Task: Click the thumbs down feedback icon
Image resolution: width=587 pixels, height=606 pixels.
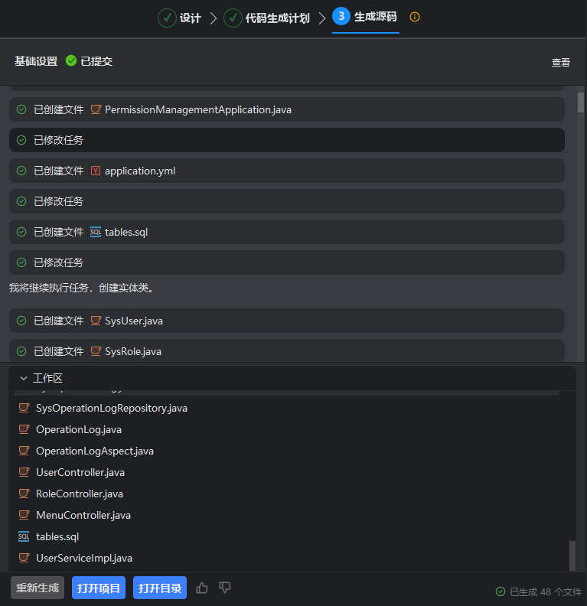Action: click(225, 588)
